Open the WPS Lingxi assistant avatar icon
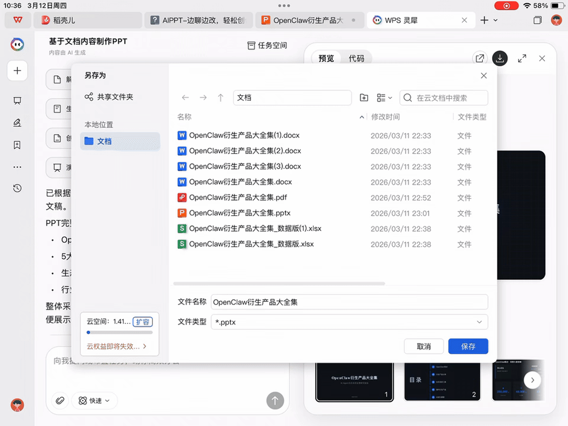The width and height of the screenshot is (568, 426). 17,45
